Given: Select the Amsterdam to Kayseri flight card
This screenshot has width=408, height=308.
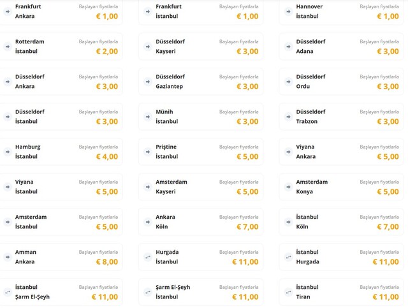Looking at the screenshot, I should (x=200, y=187).
